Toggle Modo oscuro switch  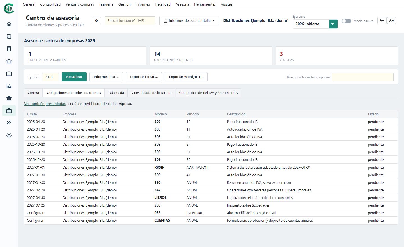click(x=346, y=21)
